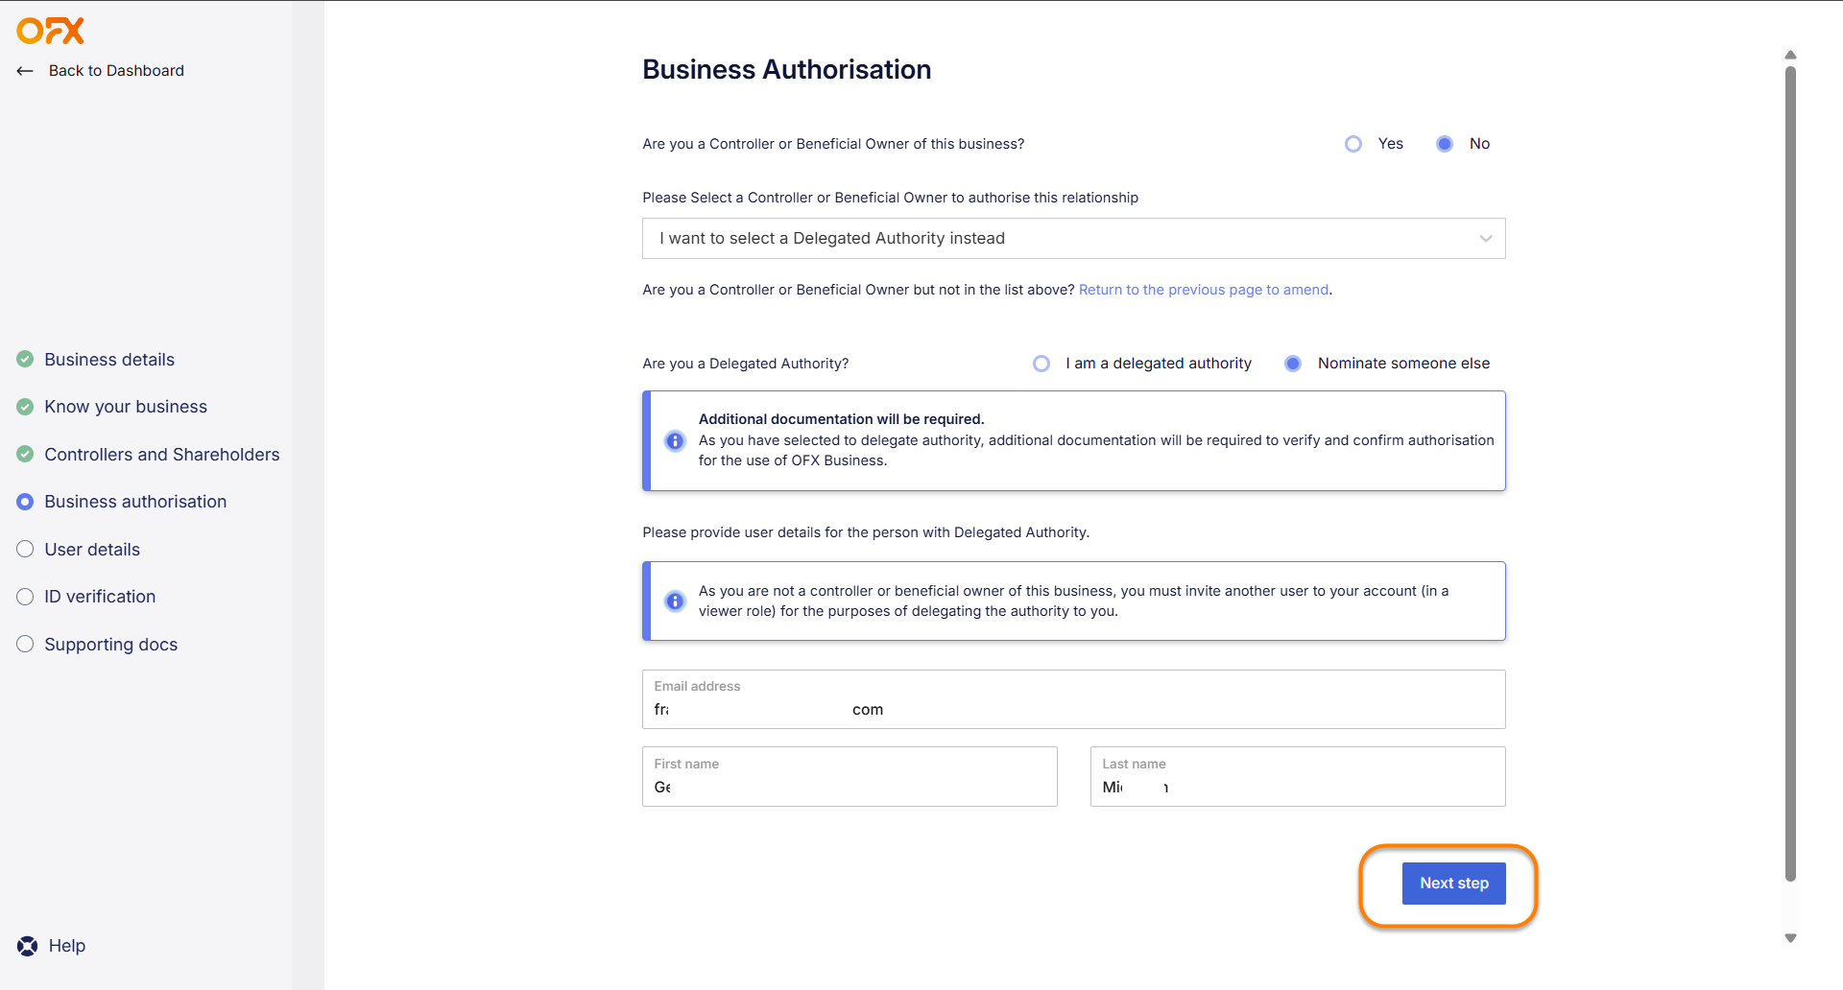Click the info icon in the invite user notice
1843x990 pixels.
click(x=675, y=601)
